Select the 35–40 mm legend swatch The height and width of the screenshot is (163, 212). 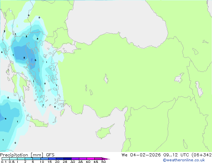click(83, 159)
